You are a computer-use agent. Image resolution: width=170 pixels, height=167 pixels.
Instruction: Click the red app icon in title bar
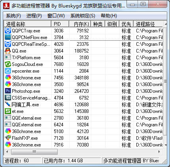pos(6,6)
